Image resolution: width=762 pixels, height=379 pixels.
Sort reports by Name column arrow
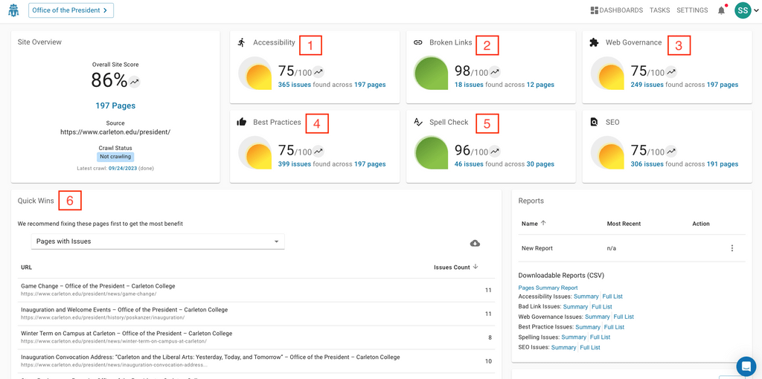point(543,224)
